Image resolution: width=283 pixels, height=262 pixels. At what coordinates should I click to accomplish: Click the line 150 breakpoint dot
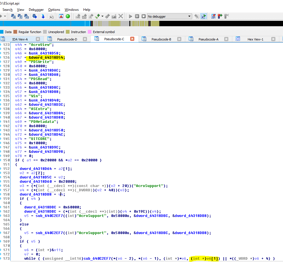pyautogui.click(x=1, y=160)
